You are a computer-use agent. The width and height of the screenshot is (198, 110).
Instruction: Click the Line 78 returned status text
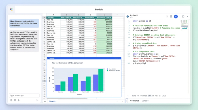149,96
